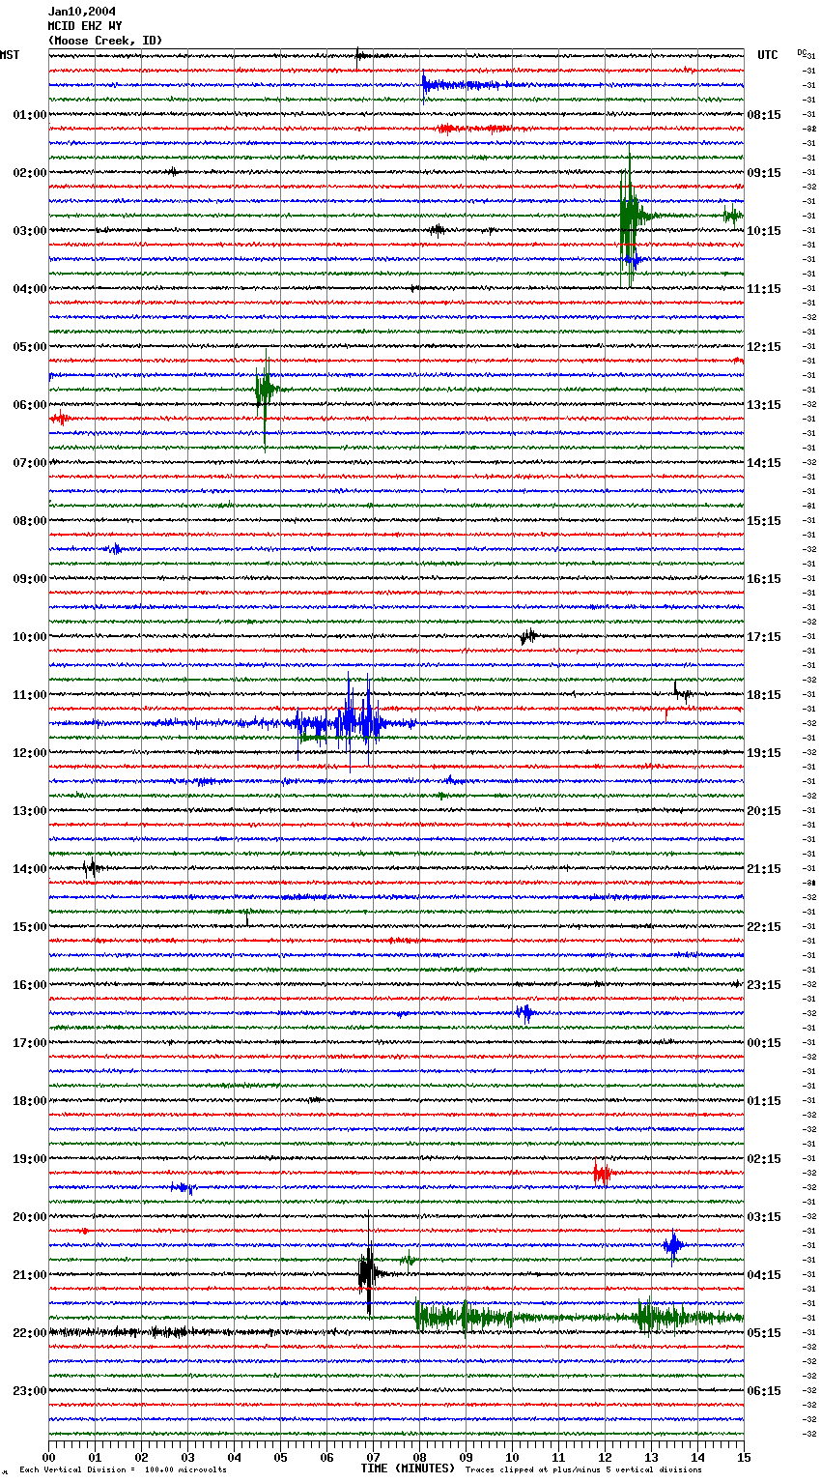Screen dimensions: 821x1483
Task: Click the "09:15" UTC time label
Action: tap(764, 173)
